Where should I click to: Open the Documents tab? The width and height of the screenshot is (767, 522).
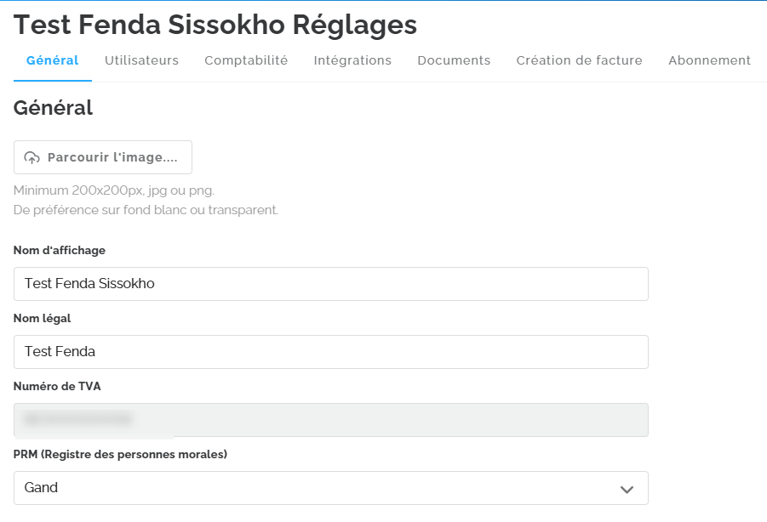click(454, 60)
